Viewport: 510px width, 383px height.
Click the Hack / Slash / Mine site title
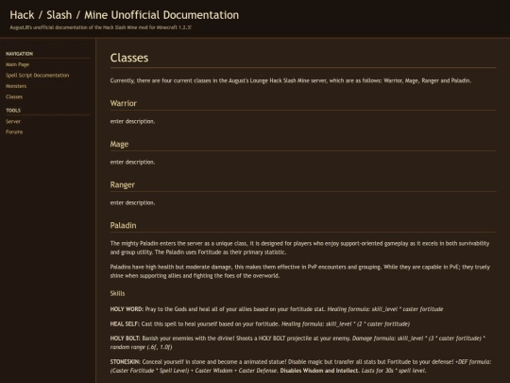(x=125, y=15)
